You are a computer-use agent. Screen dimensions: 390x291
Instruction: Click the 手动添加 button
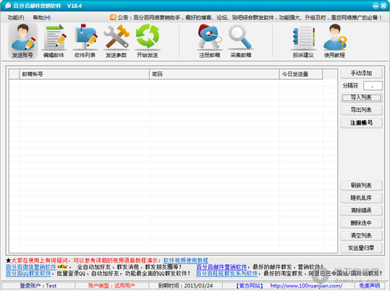pyautogui.click(x=361, y=73)
